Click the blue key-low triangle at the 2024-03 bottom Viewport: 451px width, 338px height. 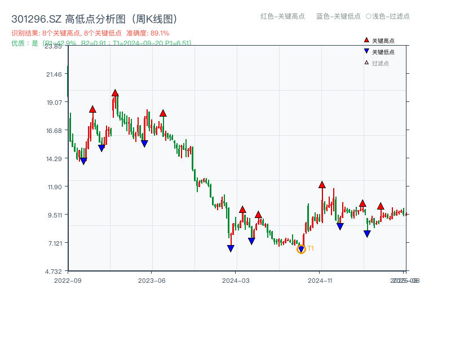[230, 248]
